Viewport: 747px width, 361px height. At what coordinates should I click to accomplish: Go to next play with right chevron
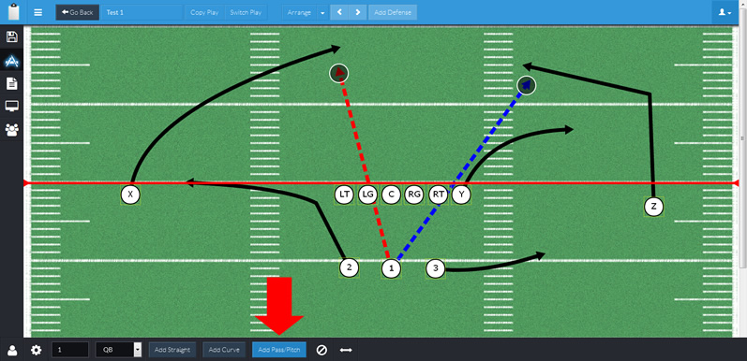[358, 12]
